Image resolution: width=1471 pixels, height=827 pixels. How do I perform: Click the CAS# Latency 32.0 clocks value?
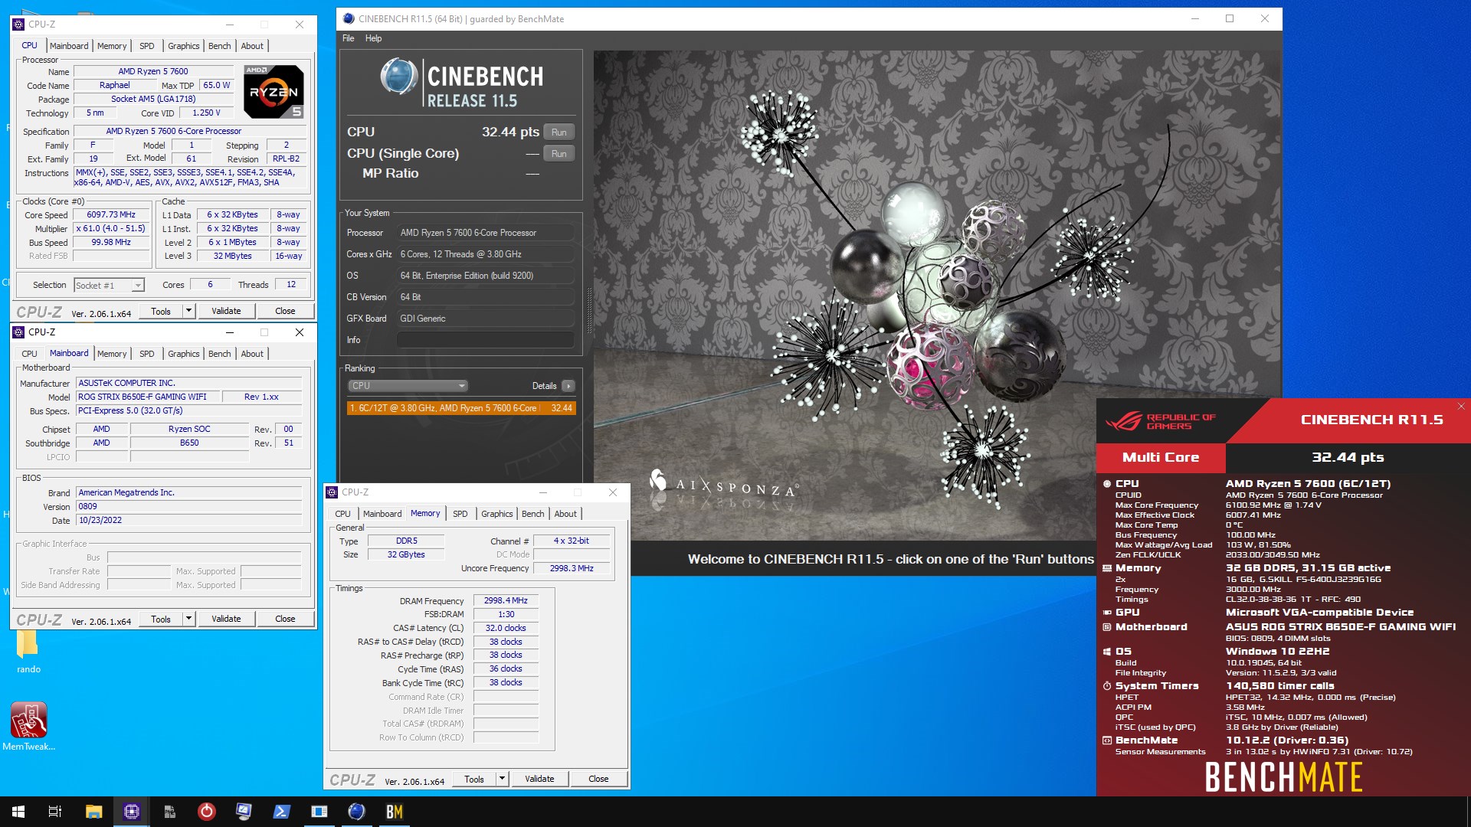click(x=506, y=628)
